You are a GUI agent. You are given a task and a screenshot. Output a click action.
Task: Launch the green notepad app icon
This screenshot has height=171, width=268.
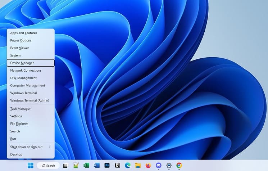tap(76, 165)
